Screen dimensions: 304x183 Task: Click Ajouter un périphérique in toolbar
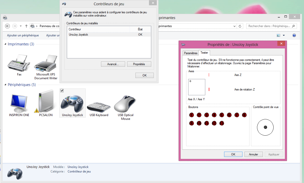(23, 35)
